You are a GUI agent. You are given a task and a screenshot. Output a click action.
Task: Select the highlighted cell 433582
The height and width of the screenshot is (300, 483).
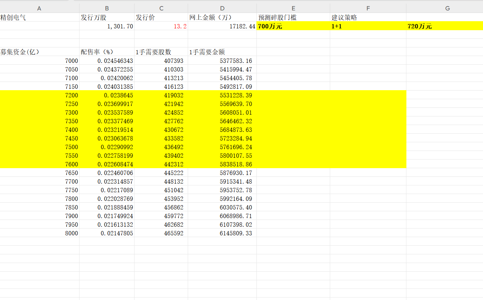(161, 138)
